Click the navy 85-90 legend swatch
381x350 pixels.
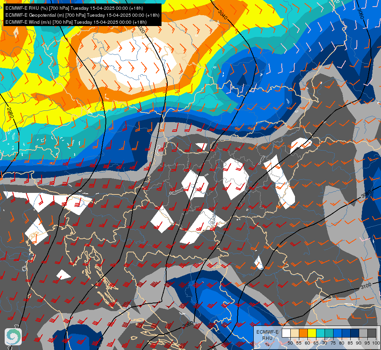tap(355, 333)
